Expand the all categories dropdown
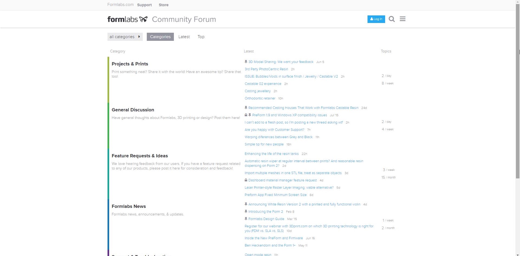The width and height of the screenshot is (520, 256). (125, 37)
